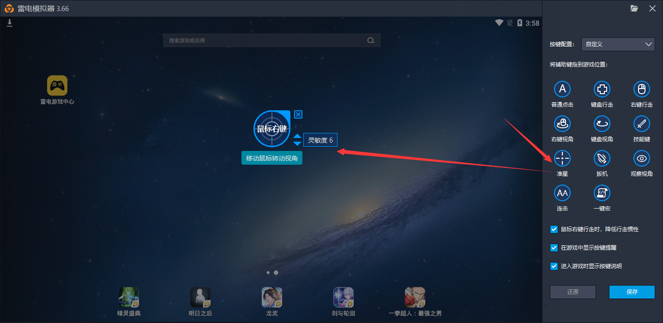Select the 观察视角 eye icon
663x323 pixels.
(642, 158)
